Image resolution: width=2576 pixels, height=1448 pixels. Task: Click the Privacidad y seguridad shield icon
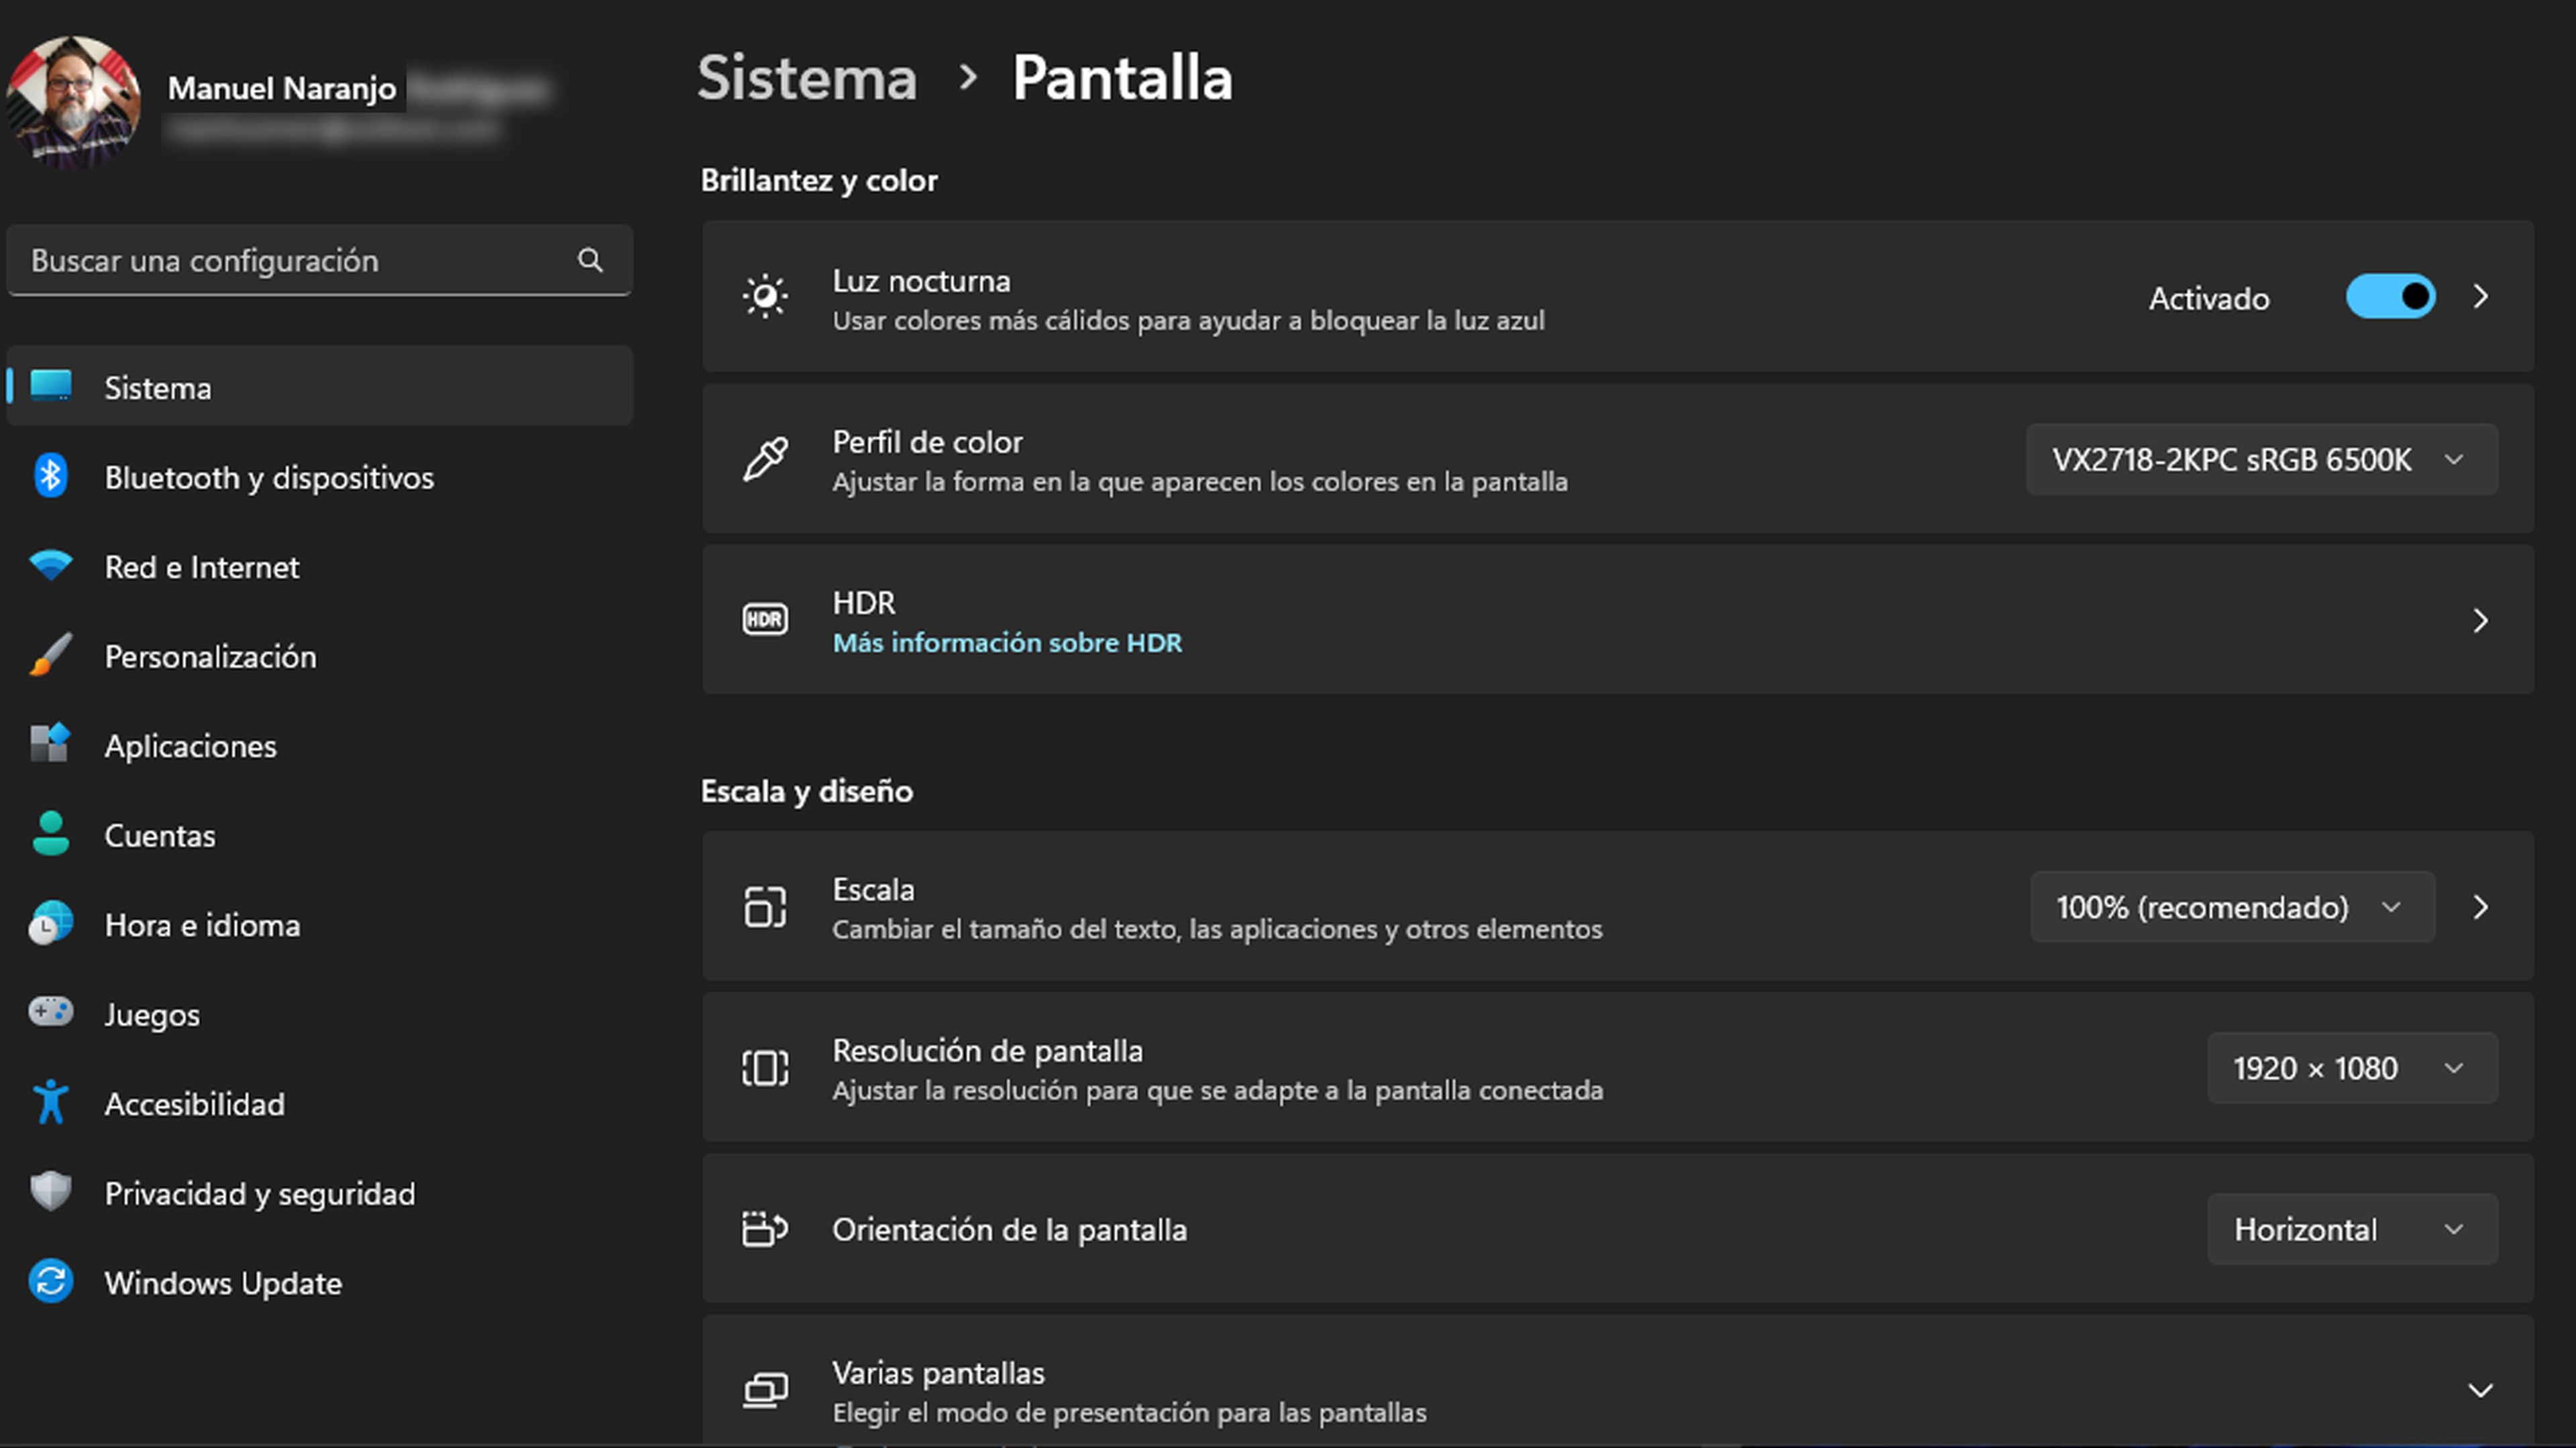click(50, 1192)
